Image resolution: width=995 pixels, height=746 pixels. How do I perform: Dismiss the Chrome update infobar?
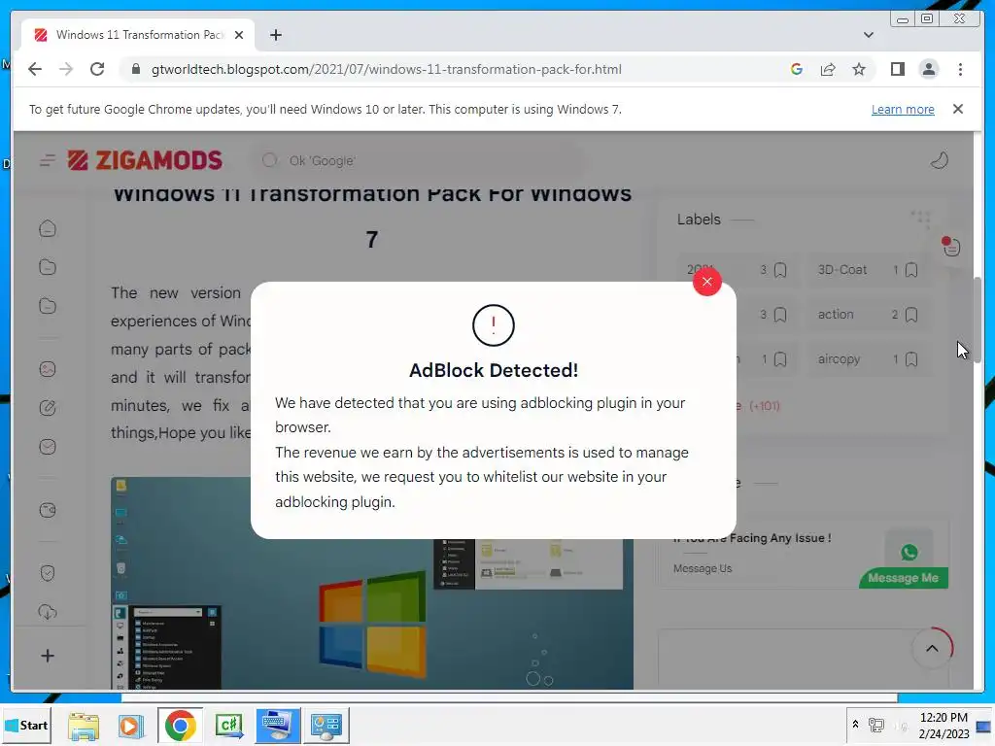pos(957,109)
